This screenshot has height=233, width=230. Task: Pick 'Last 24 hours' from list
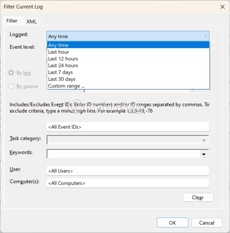click(128, 66)
